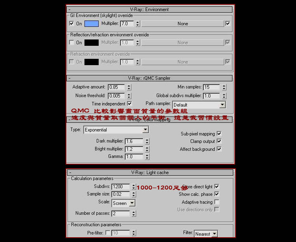The width and height of the screenshot is (296, 242).
Task: Adjust the Adaptive amount spinner
Action: 129,87
